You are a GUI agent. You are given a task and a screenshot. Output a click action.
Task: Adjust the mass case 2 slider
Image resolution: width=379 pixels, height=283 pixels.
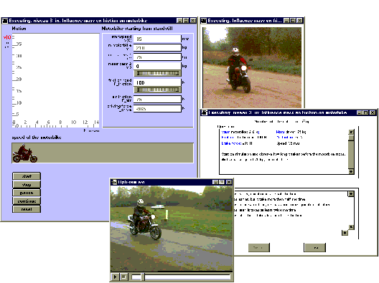click(157, 73)
